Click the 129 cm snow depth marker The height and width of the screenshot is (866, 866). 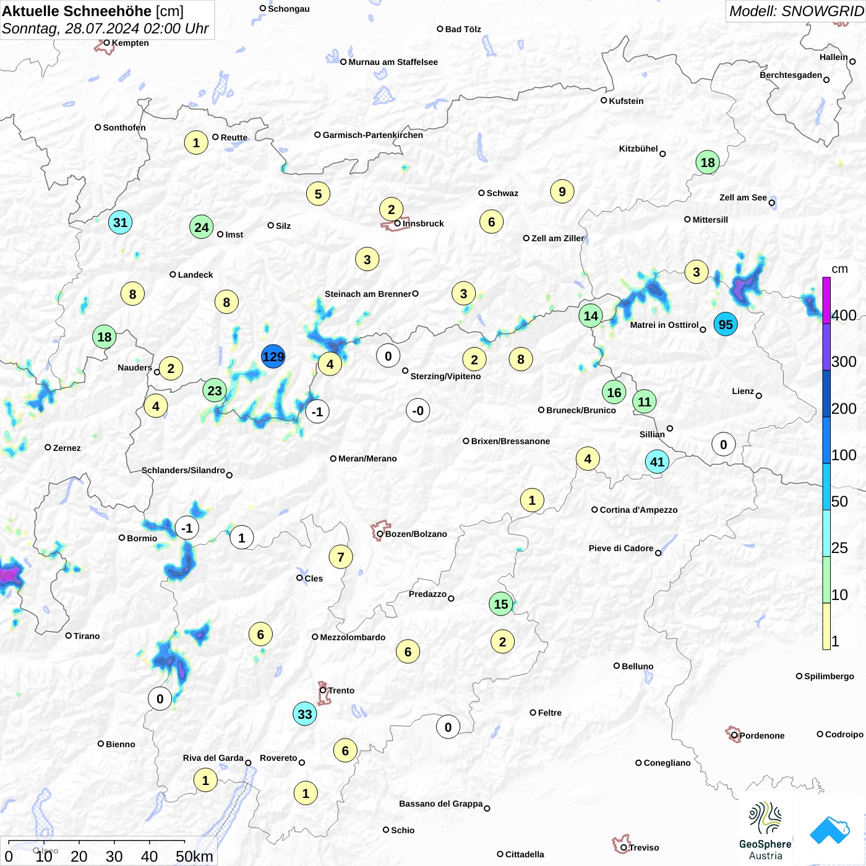[x=273, y=356]
